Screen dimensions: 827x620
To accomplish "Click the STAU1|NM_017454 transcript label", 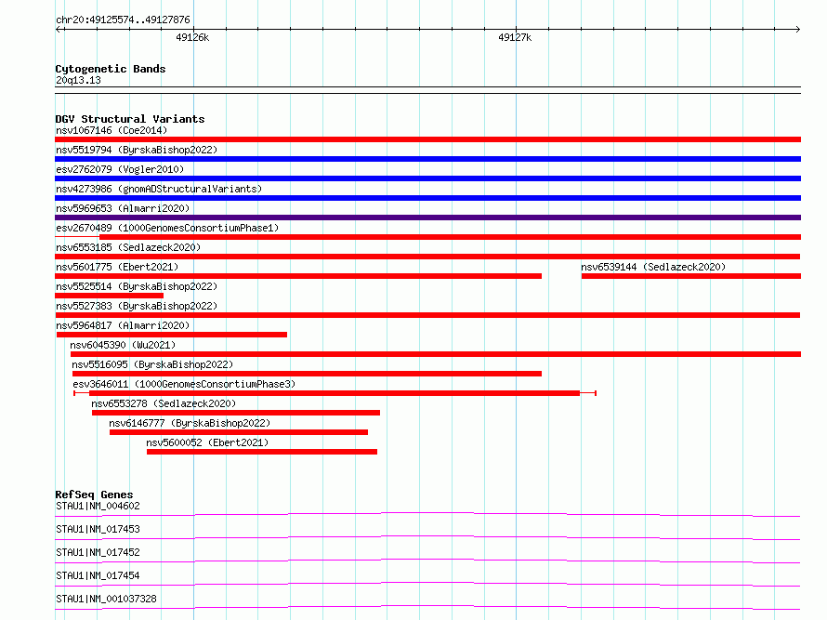I will coord(98,575).
